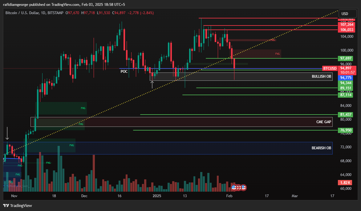This screenshot has width=361, height=211.
Task: Click the 96,000 price axis tick
Action: [x=346, y=64]
